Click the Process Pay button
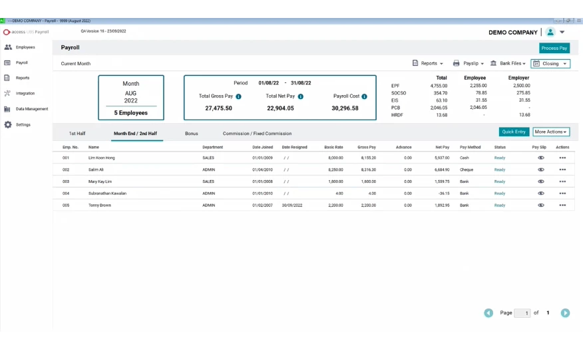The width and height of the screenshot is (583, 349). (x=554, y=49)
